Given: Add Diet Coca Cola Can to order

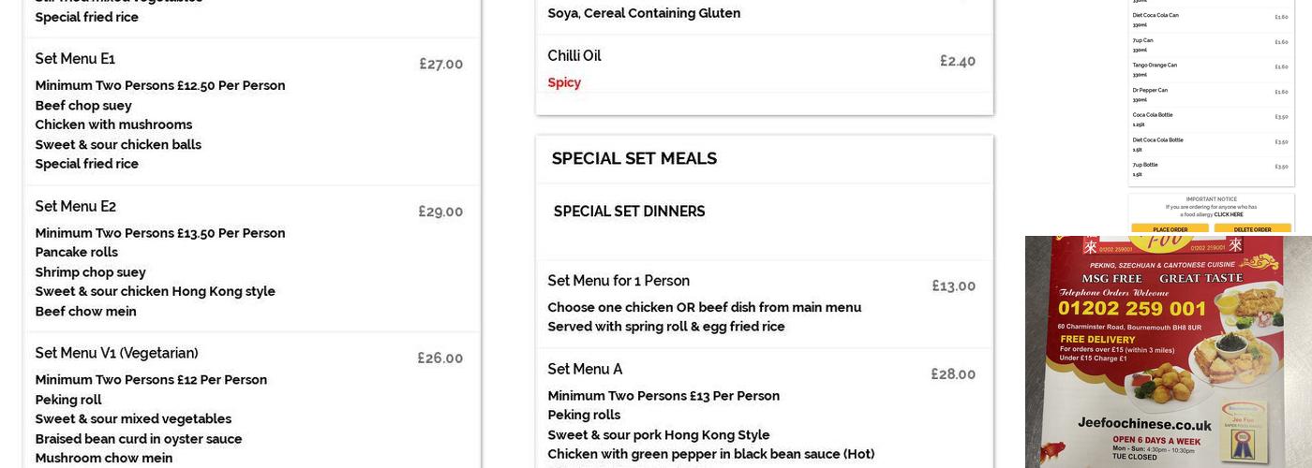Looking at the screenshot, I should click(1155, 16).
